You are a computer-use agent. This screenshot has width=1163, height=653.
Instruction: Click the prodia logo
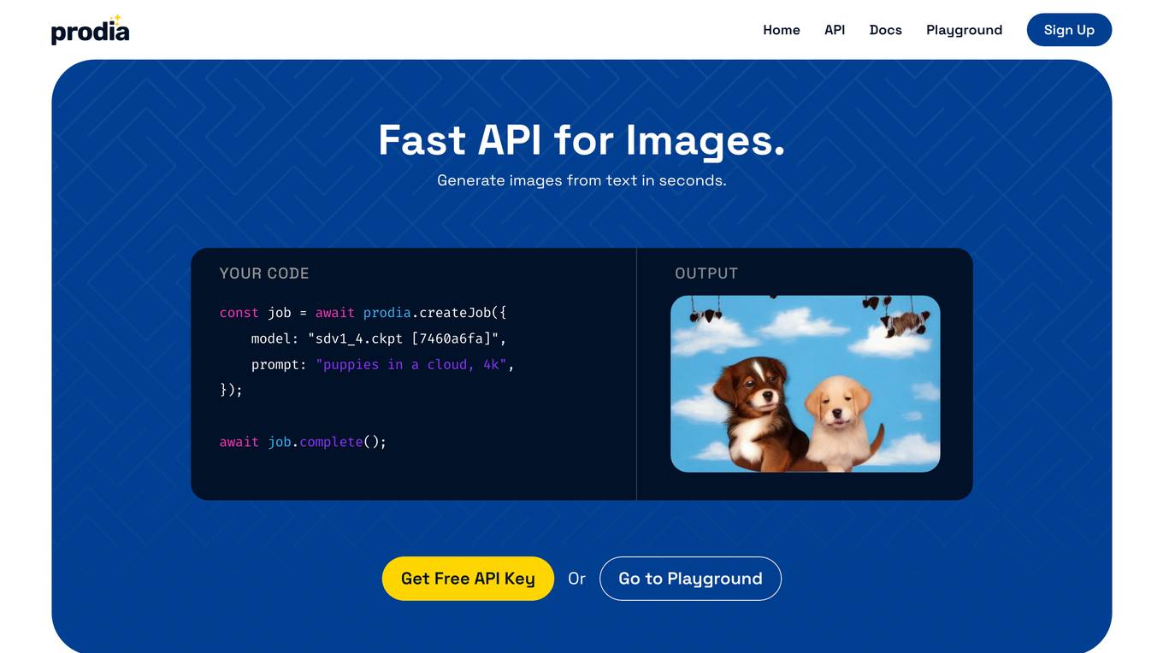(x=90, y=30)
